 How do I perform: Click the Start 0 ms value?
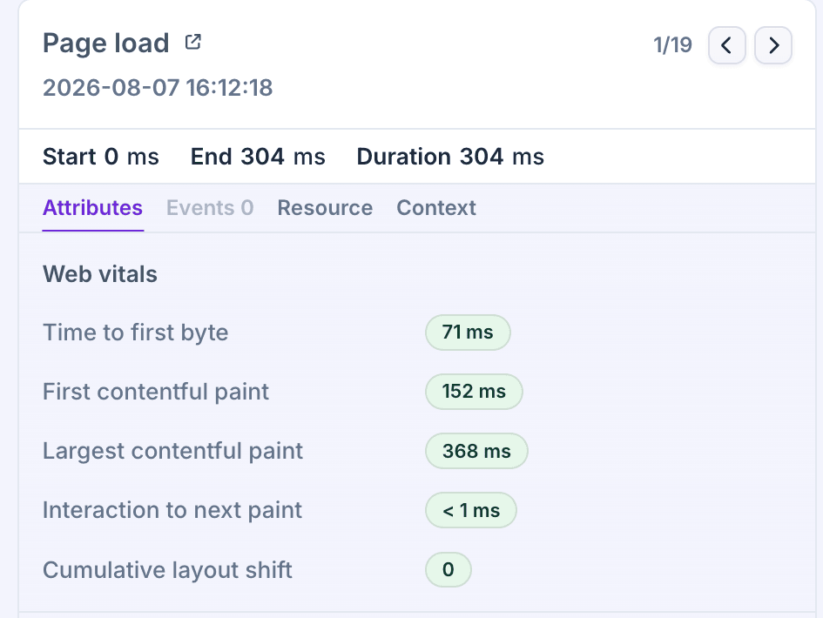click(x=101, y=157)
